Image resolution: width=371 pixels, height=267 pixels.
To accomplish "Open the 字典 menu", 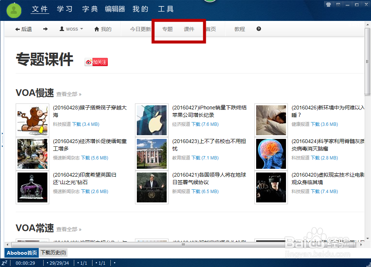I will pyautogui.click(x=90, y=9).
